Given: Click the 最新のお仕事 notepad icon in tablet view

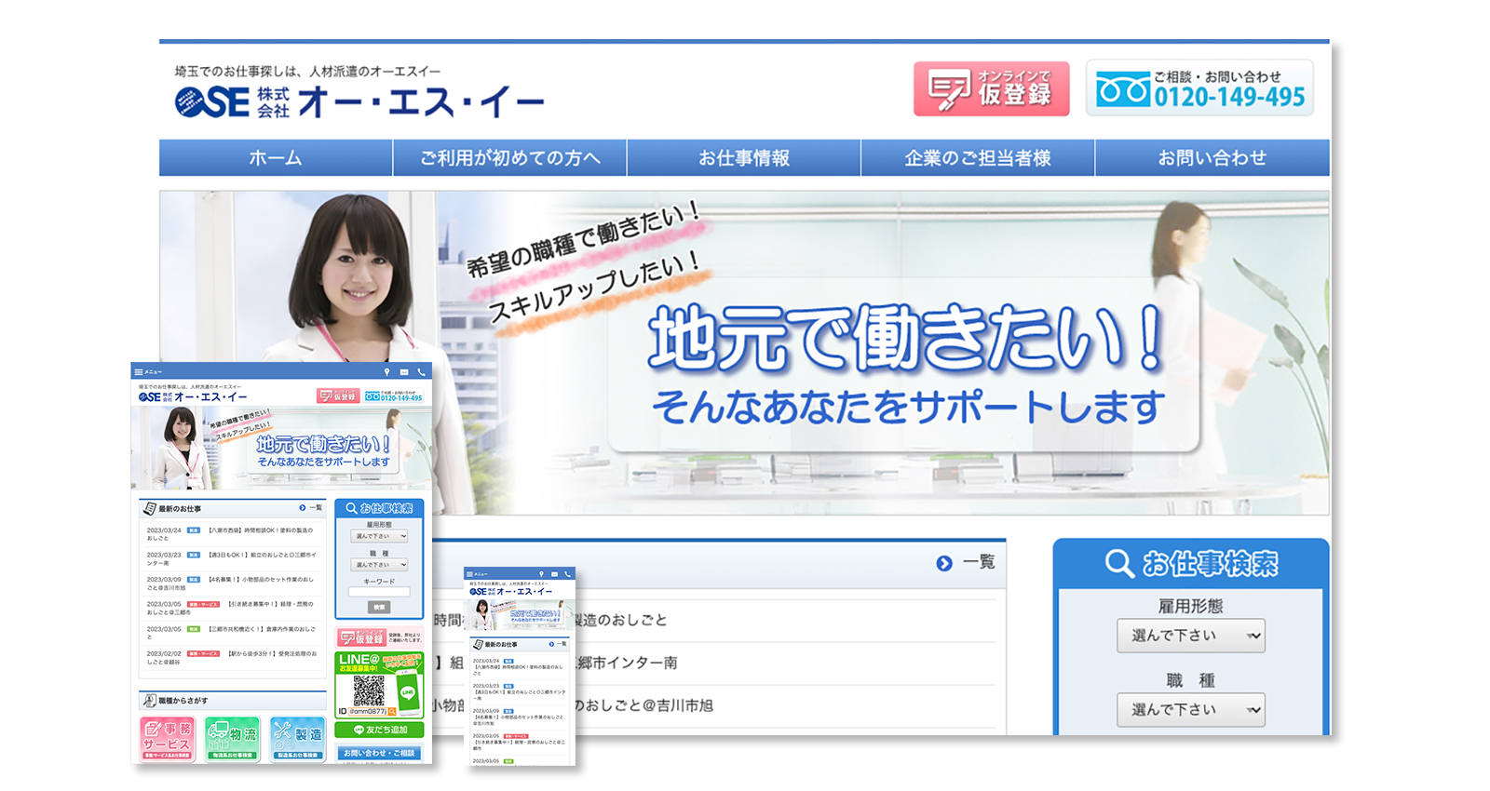Looking at the screenshot, I should (x=149, y=508).
